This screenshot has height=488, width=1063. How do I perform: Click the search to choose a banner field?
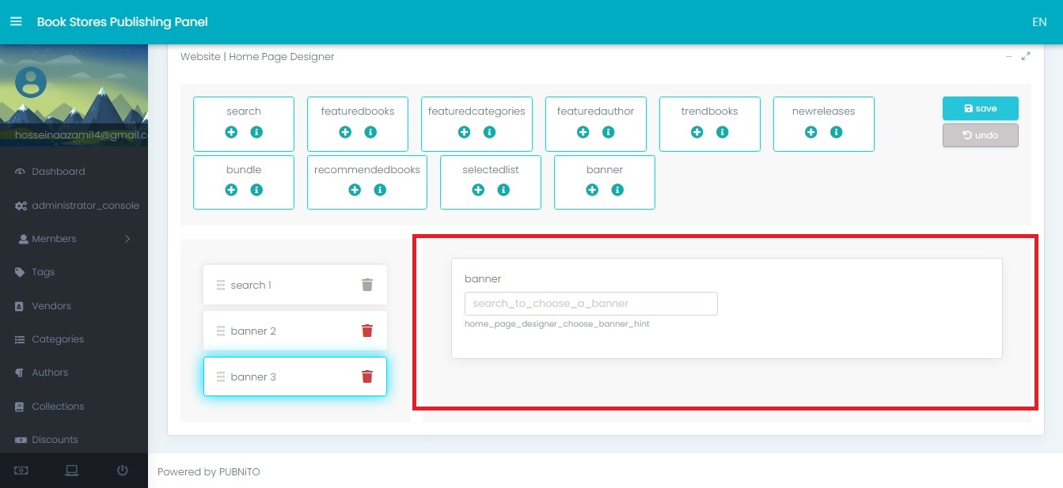point(590,304)
